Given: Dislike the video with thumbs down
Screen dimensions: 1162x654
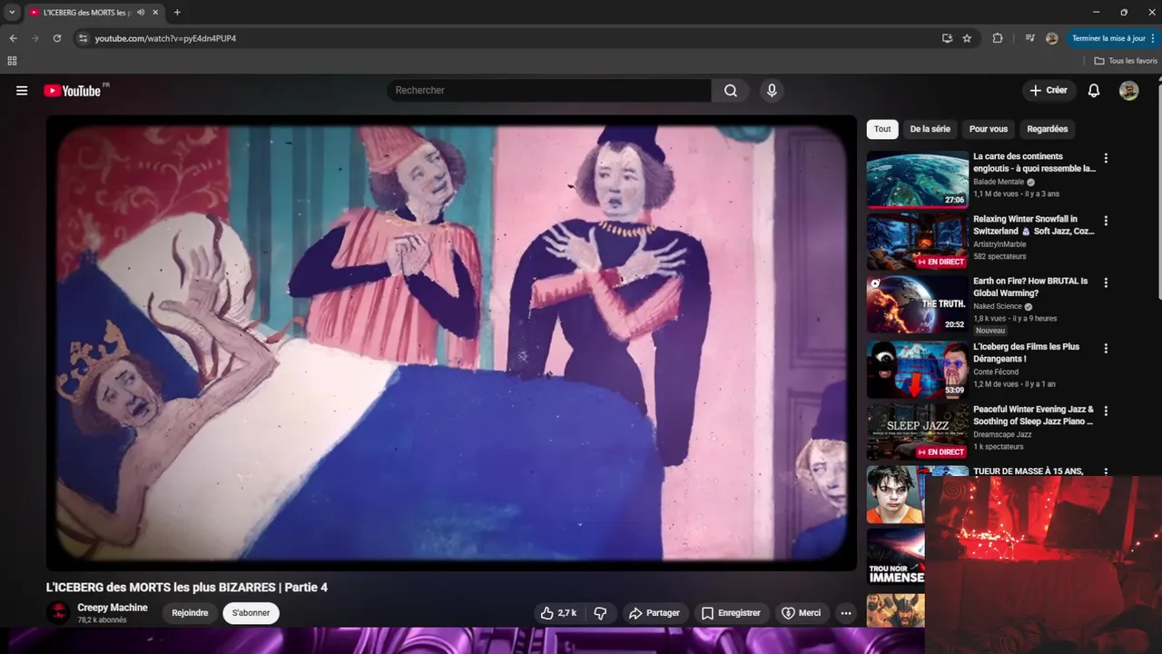Looking at the screenshot, I should 600,613.
